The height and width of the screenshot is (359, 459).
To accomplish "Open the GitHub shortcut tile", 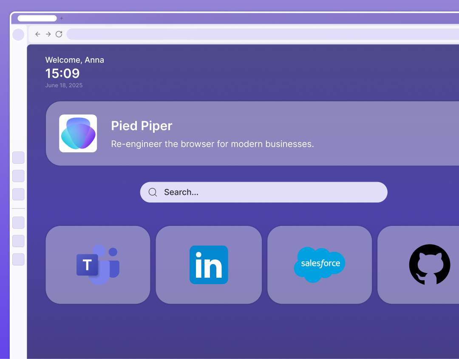I will click(x=418, y=265).
